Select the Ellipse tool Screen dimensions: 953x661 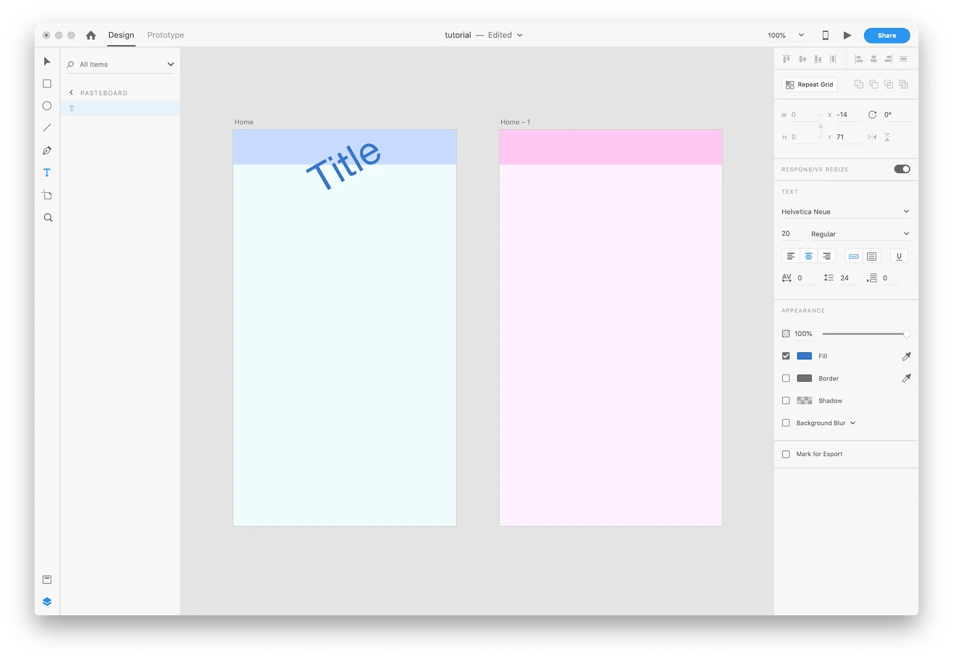47,106
